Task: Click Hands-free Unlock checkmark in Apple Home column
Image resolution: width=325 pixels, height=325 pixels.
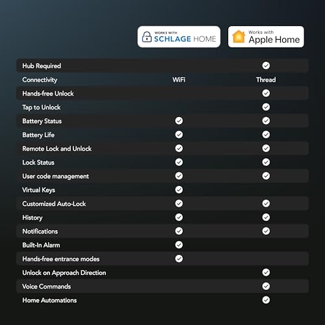Action: (x=266, y=93)
